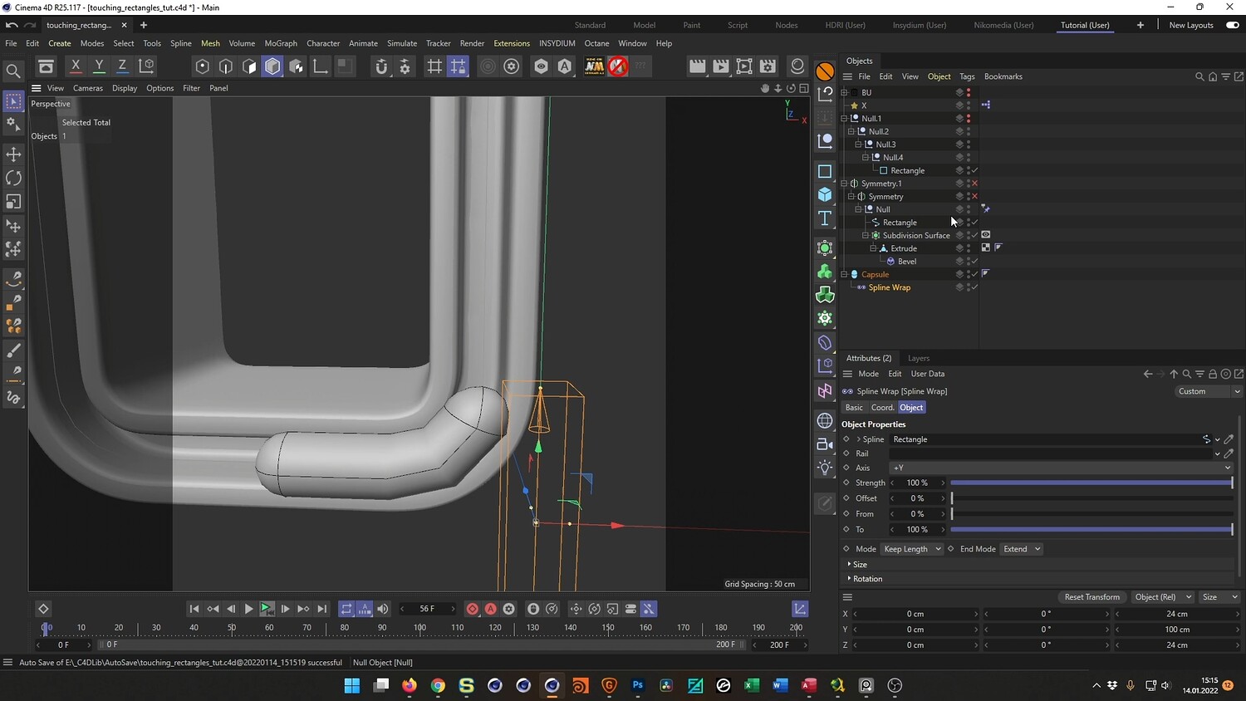Enable the Symmetry.1 object's red X toggle
This screenshot has width=1246, height=701.
[x=974, y=184]
